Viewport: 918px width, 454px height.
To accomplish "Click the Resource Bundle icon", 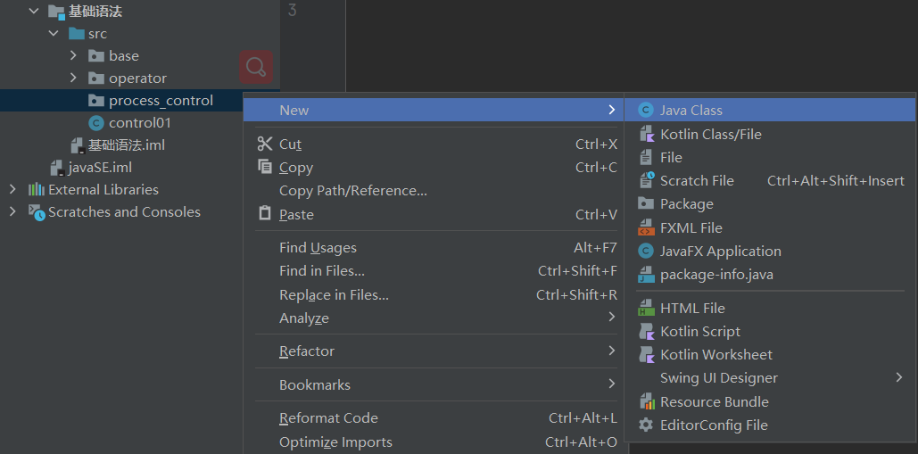I will click(x=646, y=401).
